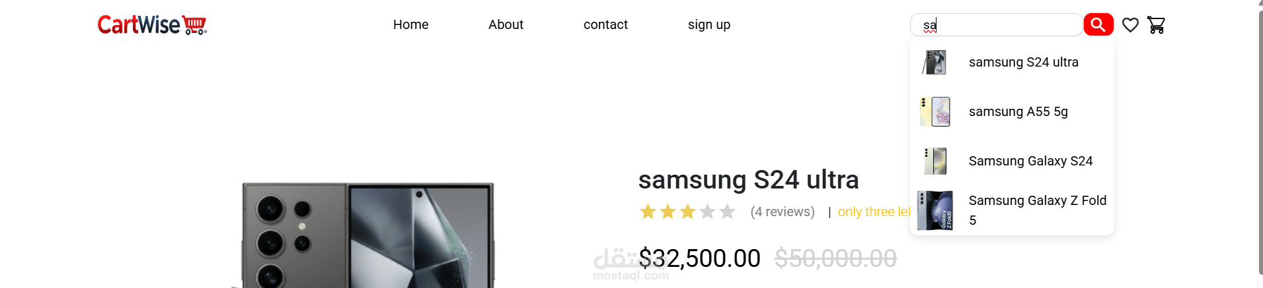Image resolution: width=1263 pixels, height=288 pixels.
Task: Click the first gold rating star
Action: [x=648, y=212]
